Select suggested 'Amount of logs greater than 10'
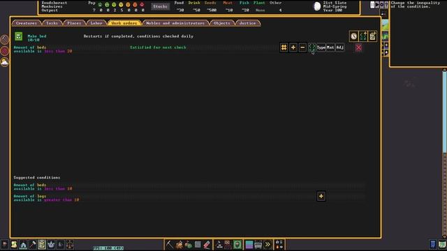Image resolution: width=447 pixels, height=251 pixels. [189, 198]
